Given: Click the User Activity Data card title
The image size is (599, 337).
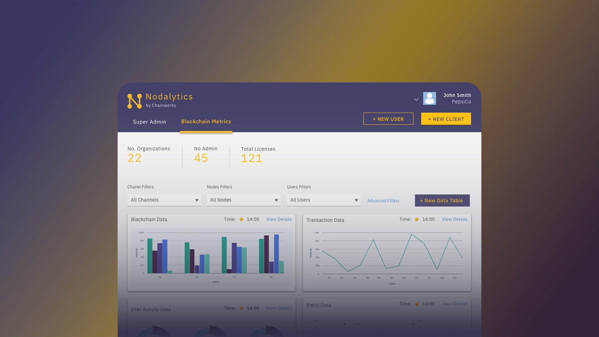Looking at the screenshot, I should click(151, 310).
